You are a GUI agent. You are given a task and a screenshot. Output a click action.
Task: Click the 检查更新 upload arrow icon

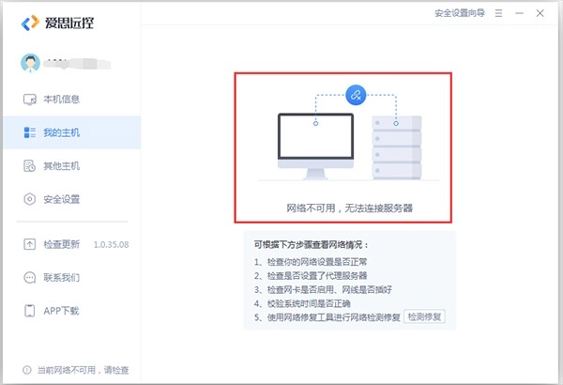(28, 244)
